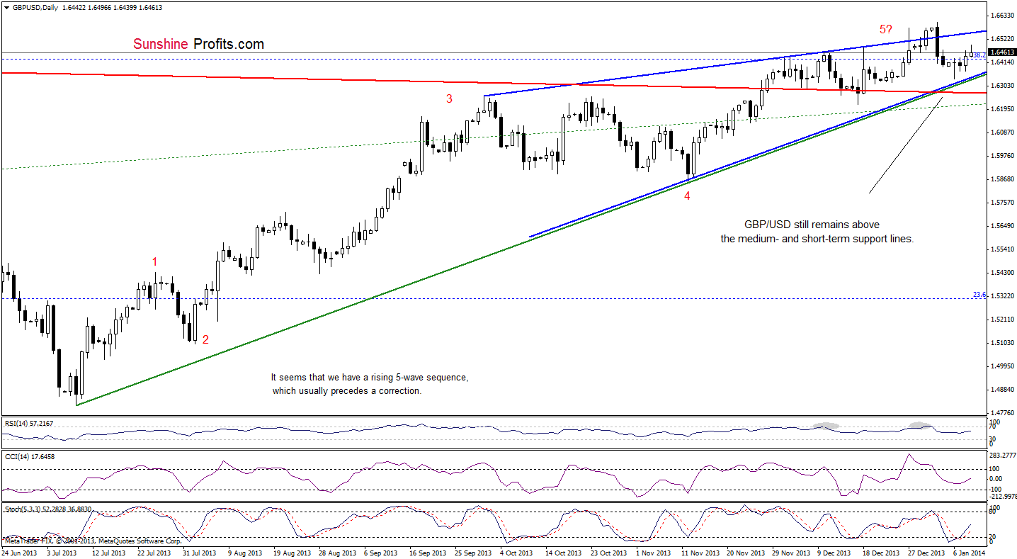The image size is (1017, 559).
Task: Click the 1.66330 price axis label
Action: 1002,15
